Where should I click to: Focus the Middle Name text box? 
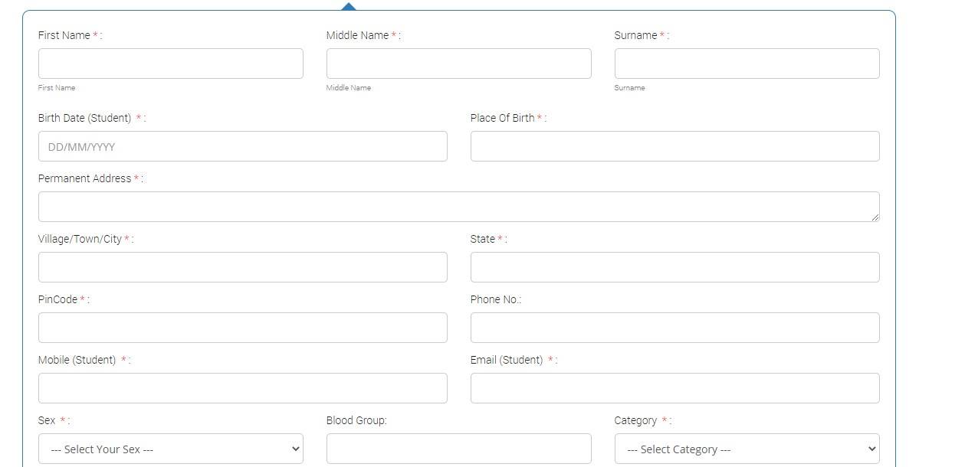[458, 64]
